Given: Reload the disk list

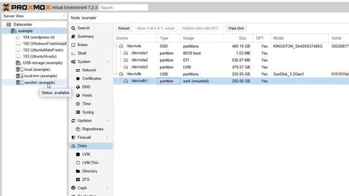Looking at the screenshot, I should click(x=124, y=28).
